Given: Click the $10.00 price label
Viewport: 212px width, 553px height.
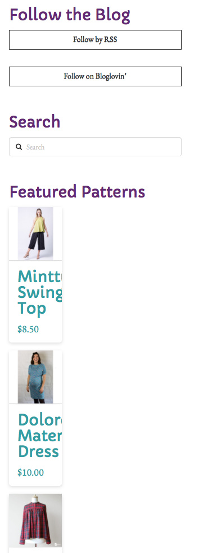Looking at the screenshot, I should (30, 473).
